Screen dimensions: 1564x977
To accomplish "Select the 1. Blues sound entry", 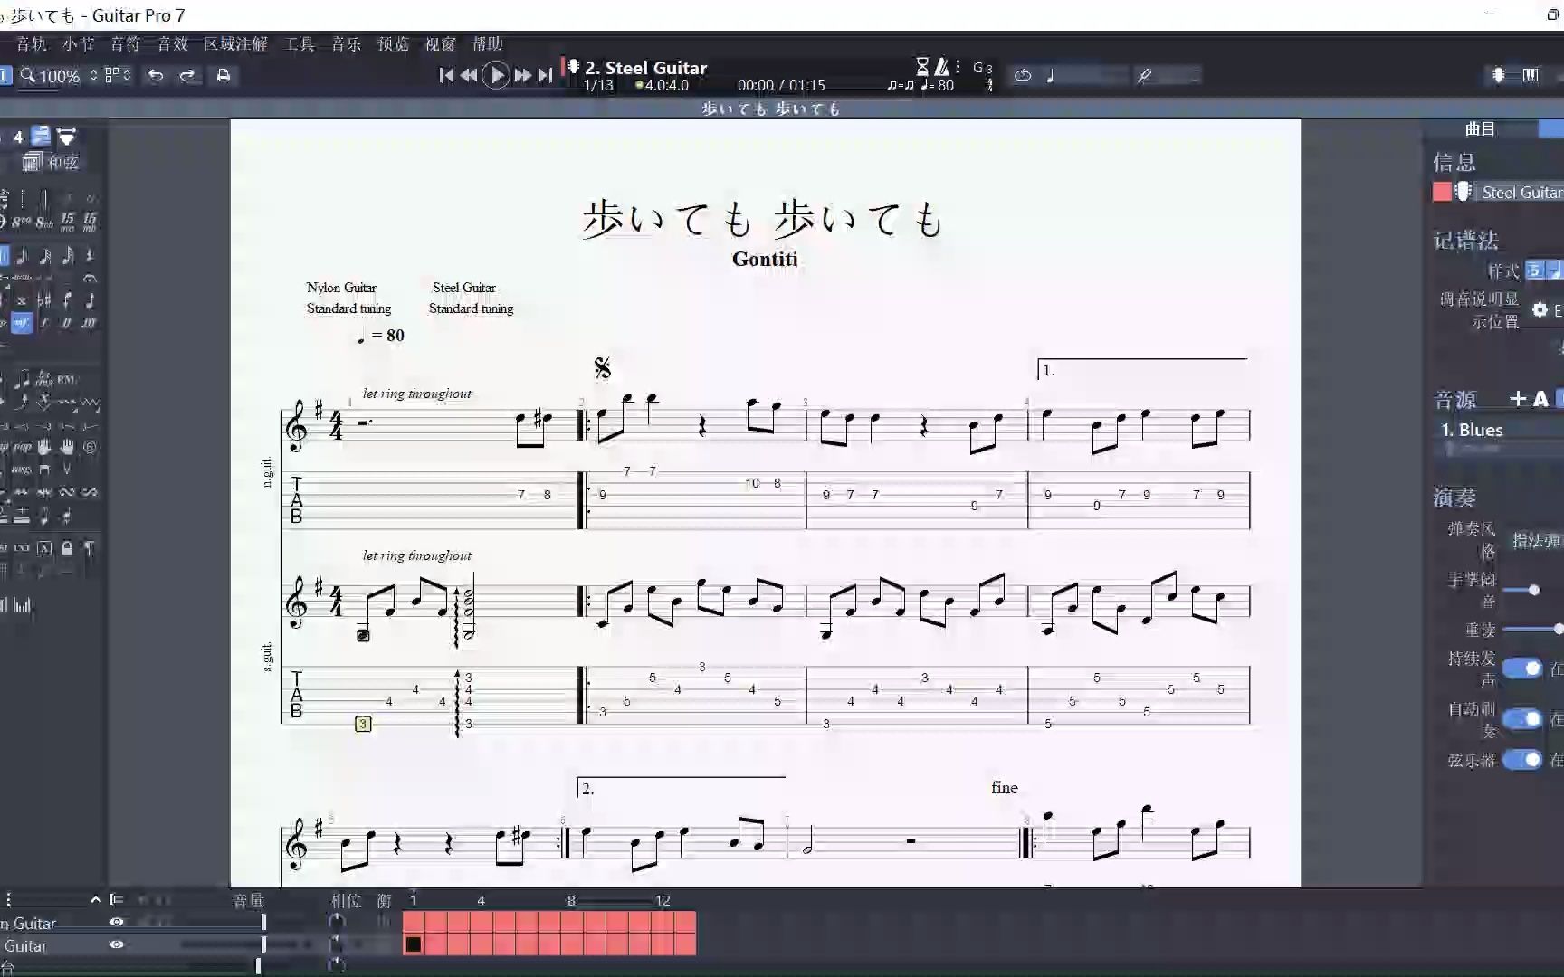I will click(x=1472, y=430).
